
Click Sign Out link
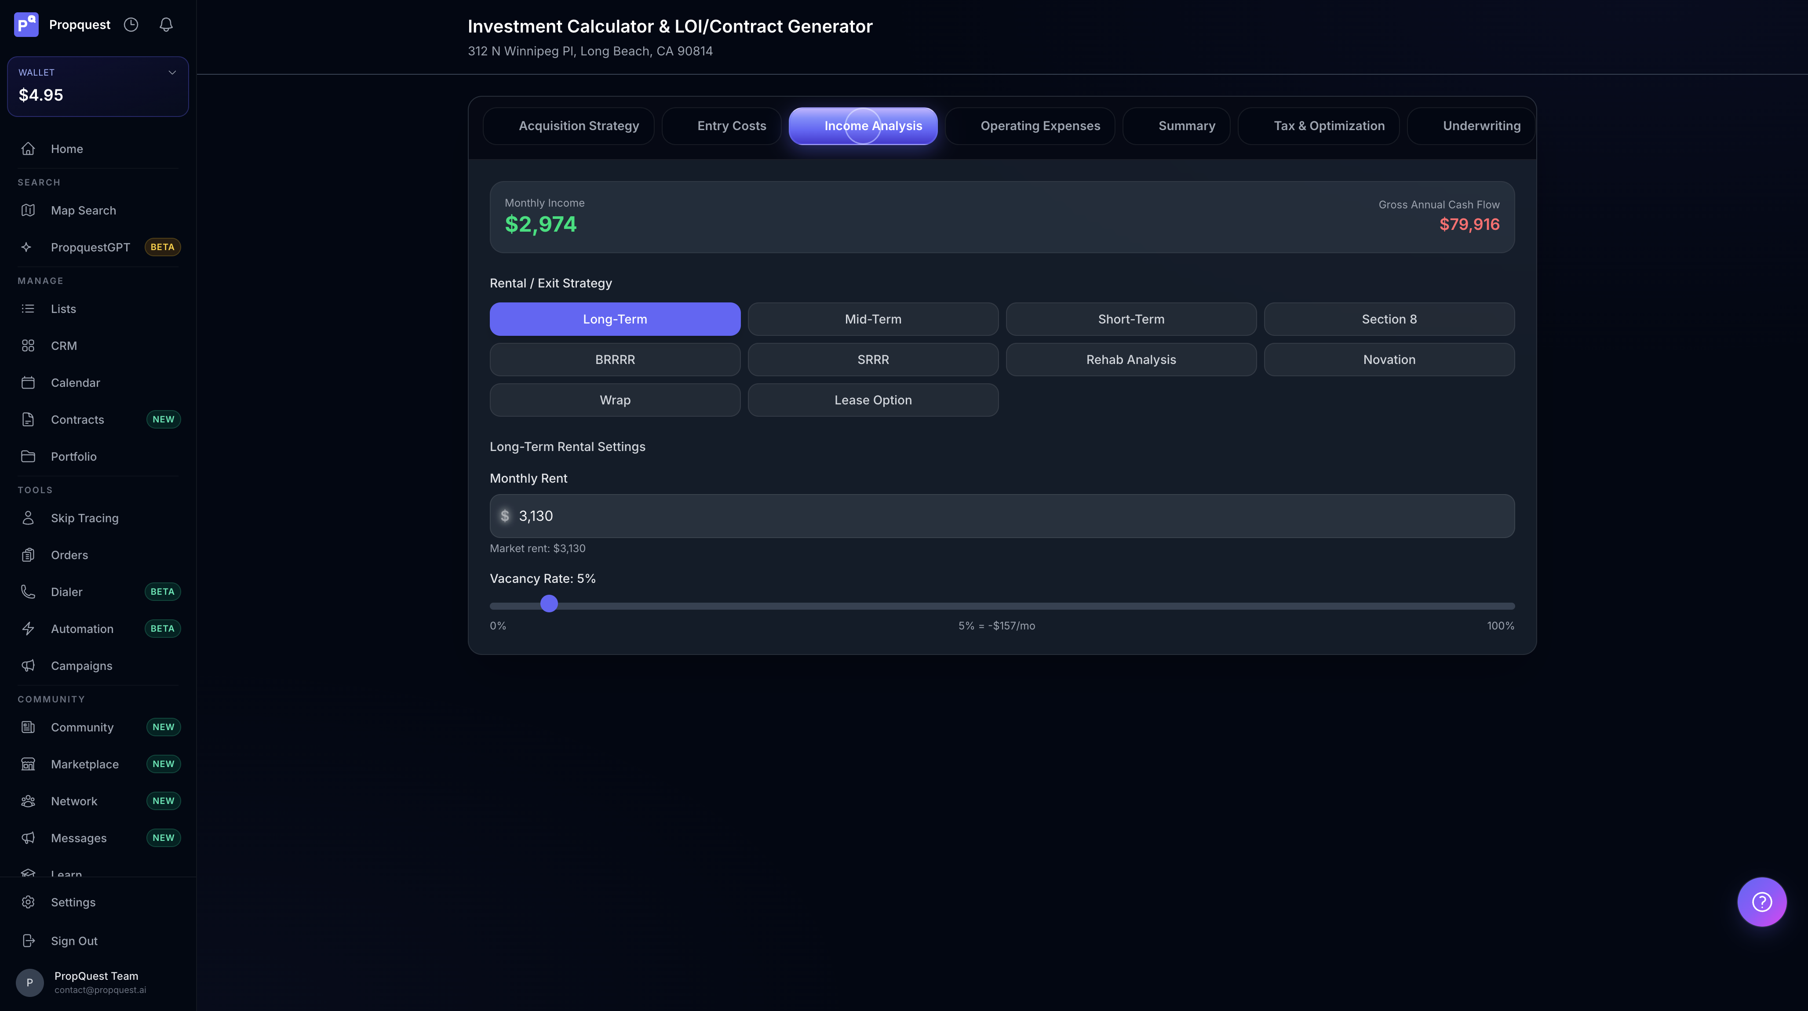98,941
